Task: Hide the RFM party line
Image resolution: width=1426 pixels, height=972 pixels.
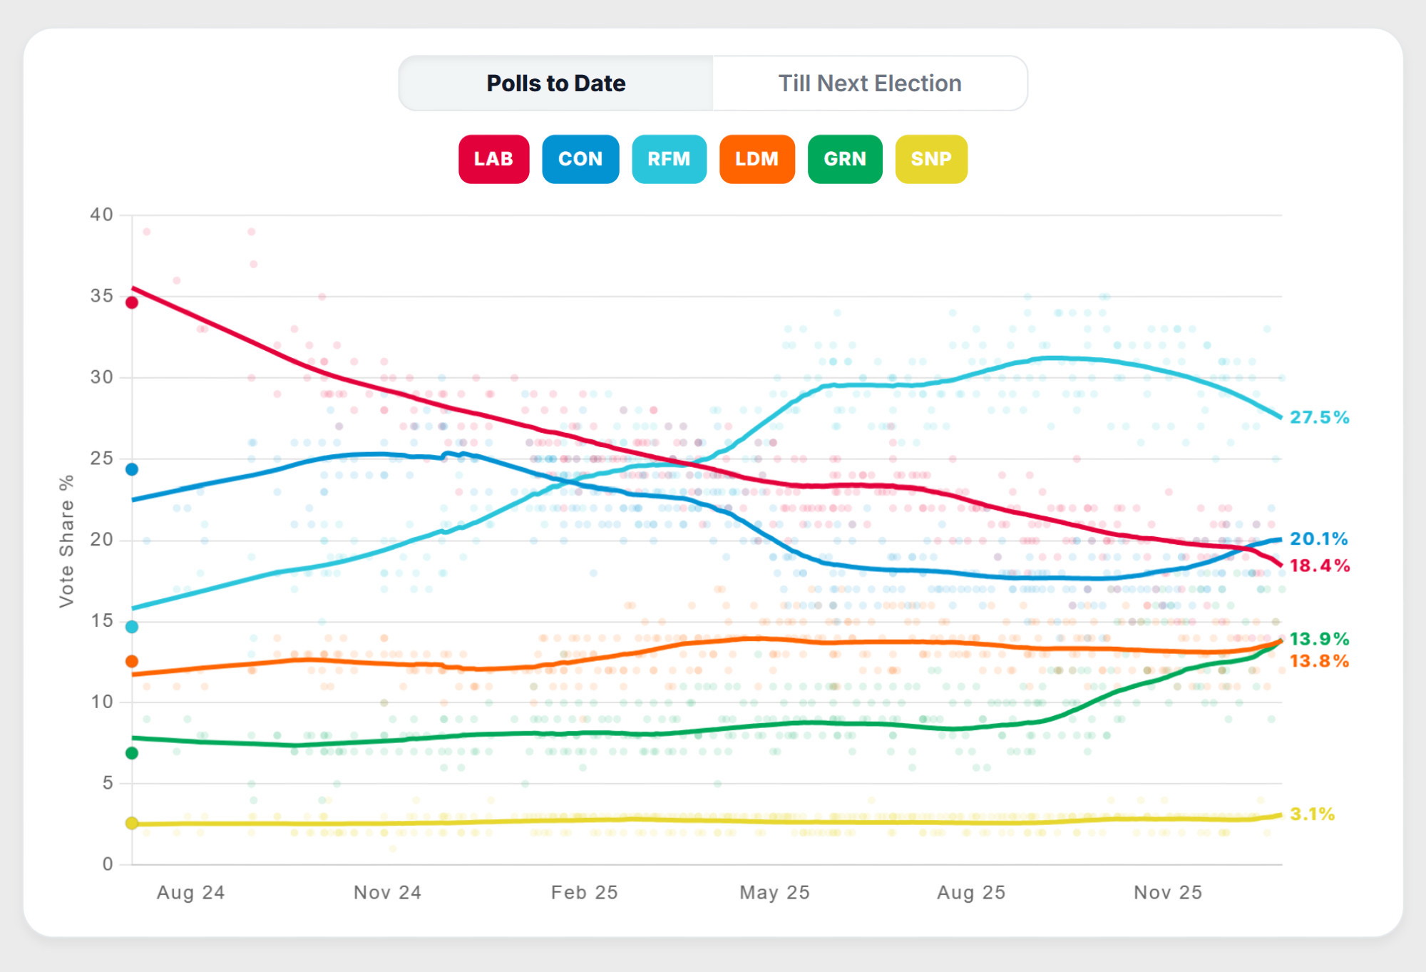Action: (669, 159)
